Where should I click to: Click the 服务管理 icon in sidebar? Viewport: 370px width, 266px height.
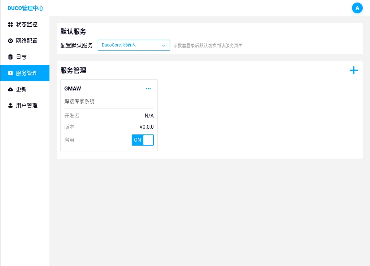[x=10, y=73]
